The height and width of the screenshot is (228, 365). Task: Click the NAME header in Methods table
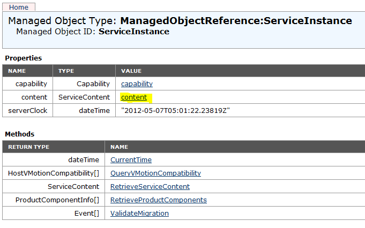point(119,147)
